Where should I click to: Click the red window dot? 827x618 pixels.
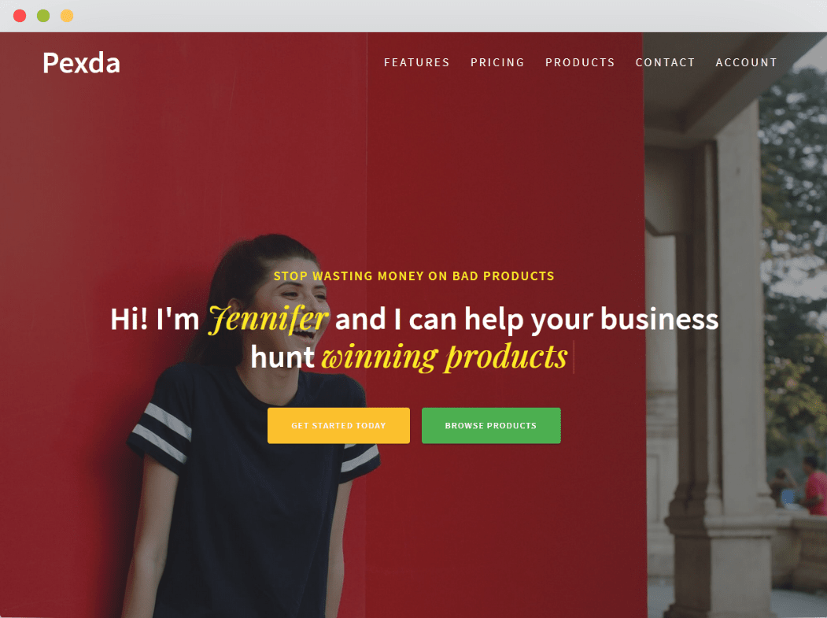pyautogui.click(x=20, y=16)
